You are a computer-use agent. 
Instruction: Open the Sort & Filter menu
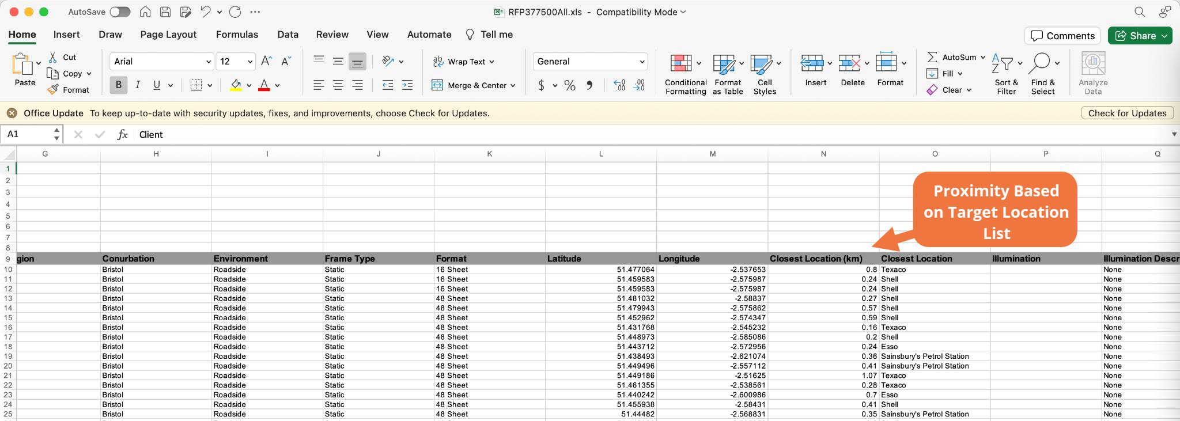(x=1006, y=74)
